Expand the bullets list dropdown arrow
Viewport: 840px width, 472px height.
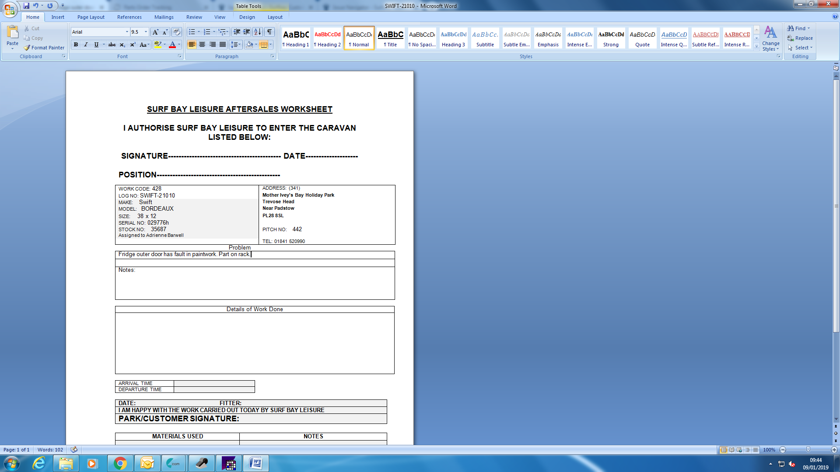click(x=199, y=32)
